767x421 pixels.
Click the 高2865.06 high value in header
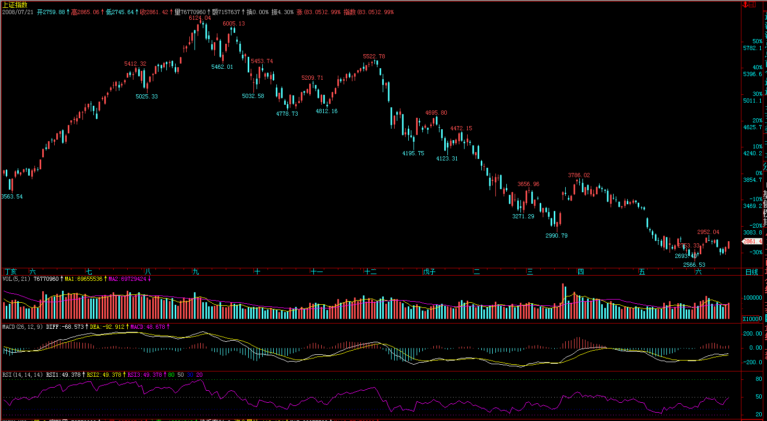85,11
